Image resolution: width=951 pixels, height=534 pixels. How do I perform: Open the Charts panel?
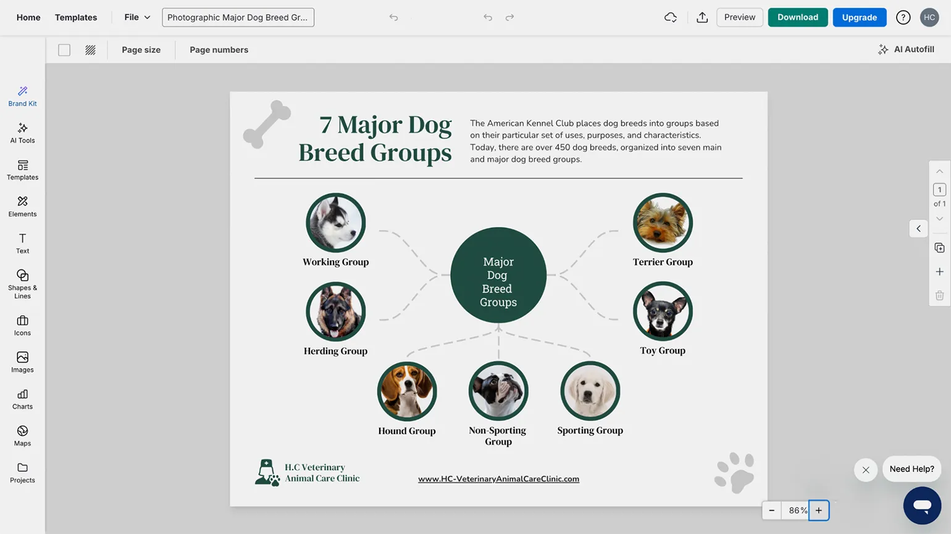point(22,399)
